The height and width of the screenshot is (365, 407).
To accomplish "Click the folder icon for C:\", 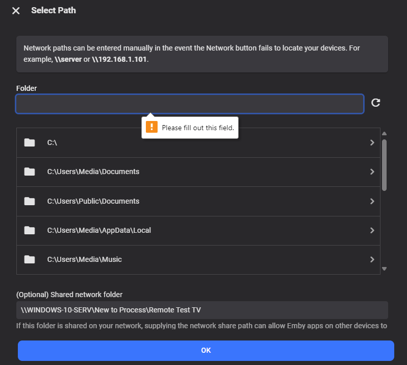I will 30,143.
